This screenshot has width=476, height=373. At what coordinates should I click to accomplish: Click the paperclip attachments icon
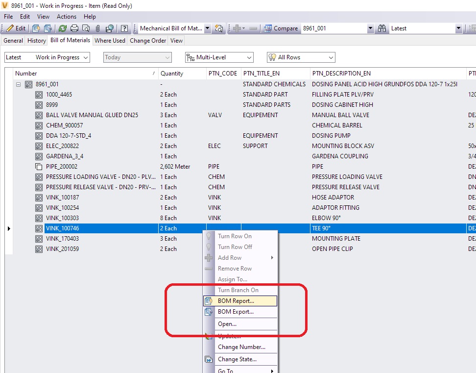click(x=98, y=28)
